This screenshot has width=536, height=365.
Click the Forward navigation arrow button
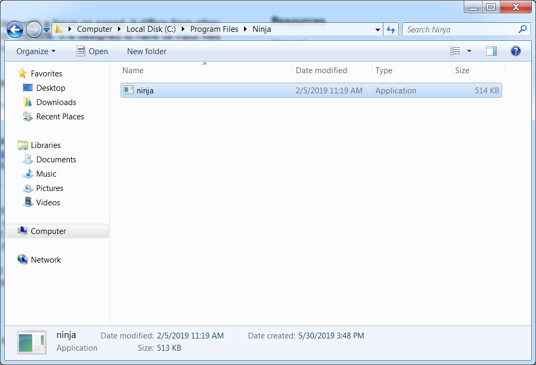click(33, 30)
